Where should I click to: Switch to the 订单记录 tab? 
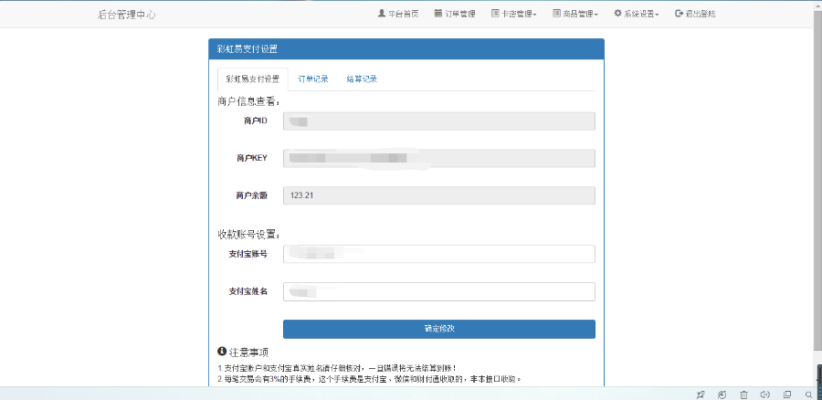[x=313, y=79]
